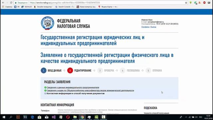
Task: Open the rightmost dark extension icon in Chrome toolbar
Action: (209, 3)
